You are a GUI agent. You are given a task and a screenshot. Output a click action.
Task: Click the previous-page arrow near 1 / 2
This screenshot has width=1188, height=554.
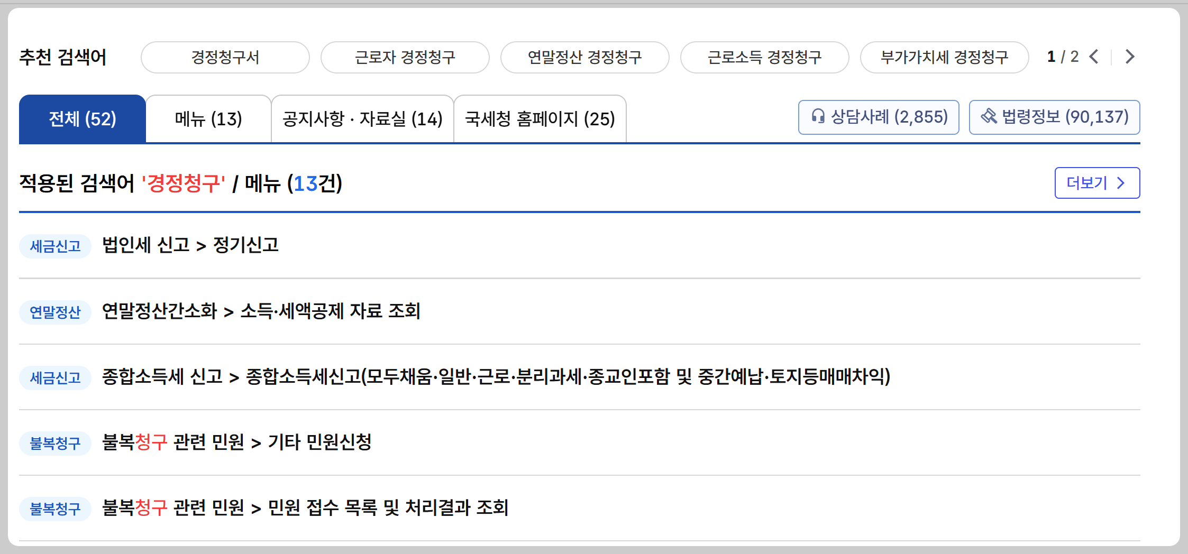pyautogui.click(x=1094, y=57)
